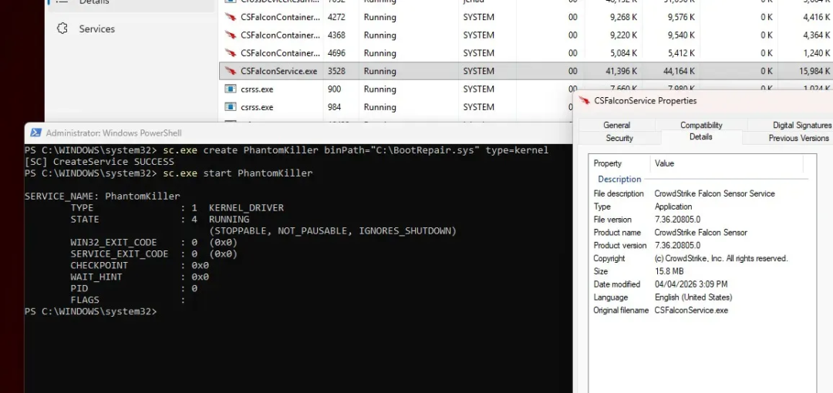Select the CSFalconService.exe process row

tap(526, 71)
